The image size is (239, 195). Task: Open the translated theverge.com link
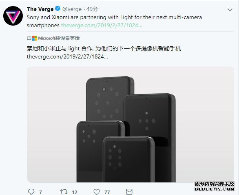pyautogui.click(x=67, y=56)
